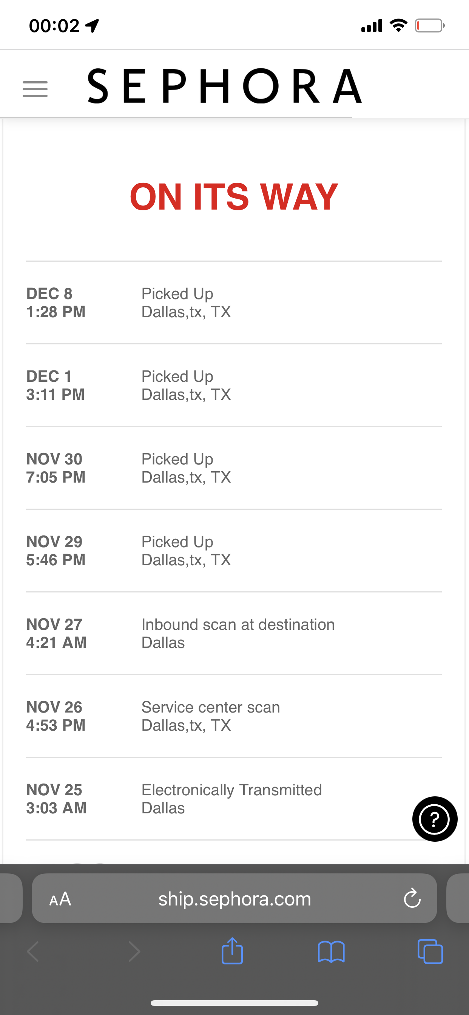Image resolution: width=469 pixels, height=1015 pixels.
Task: Show open tabs overview icon
Action: [430, 952]
